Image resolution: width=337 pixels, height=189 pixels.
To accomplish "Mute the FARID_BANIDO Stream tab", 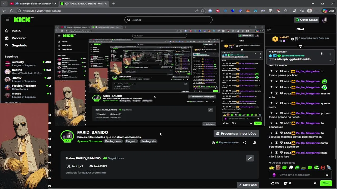I will click(x=67, y=4).
